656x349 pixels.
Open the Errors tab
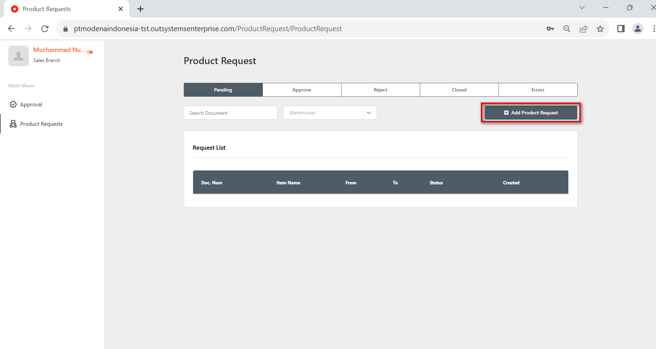tap(538, 90)
